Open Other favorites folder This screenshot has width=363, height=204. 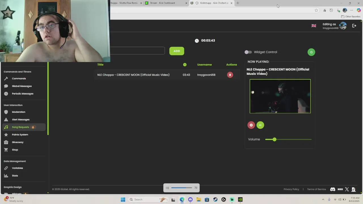click(351, 16)
